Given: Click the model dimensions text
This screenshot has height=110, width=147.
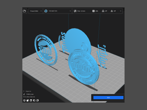Looking at the screenshot, I should pyautogui.click(x=29, y=97).
